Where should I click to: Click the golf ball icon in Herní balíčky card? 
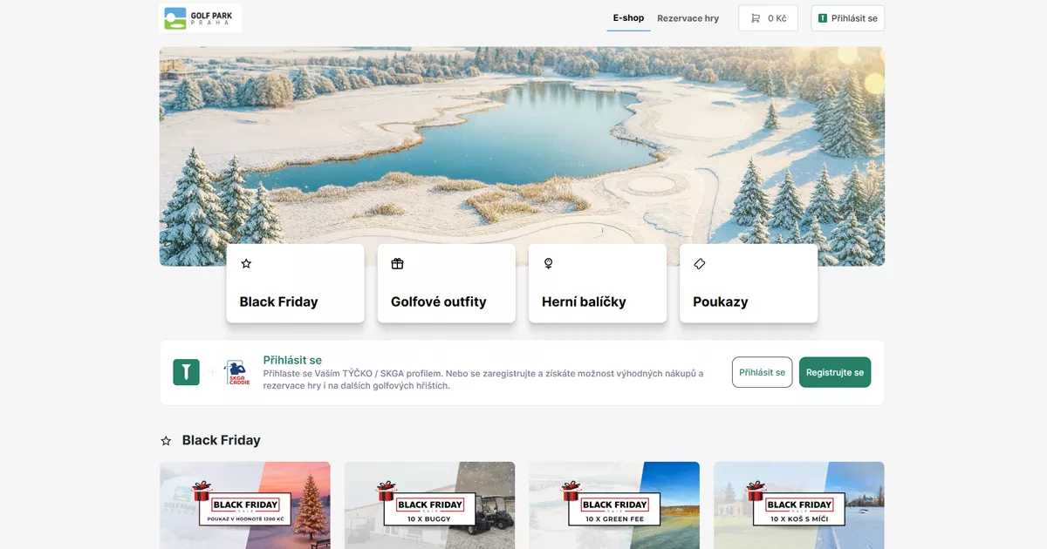coord(548,263)
